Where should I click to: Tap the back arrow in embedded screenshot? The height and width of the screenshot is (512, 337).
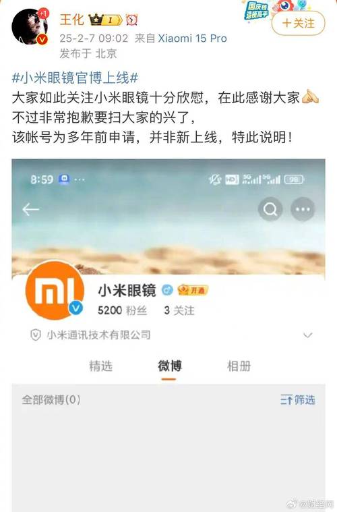(30, 209)
